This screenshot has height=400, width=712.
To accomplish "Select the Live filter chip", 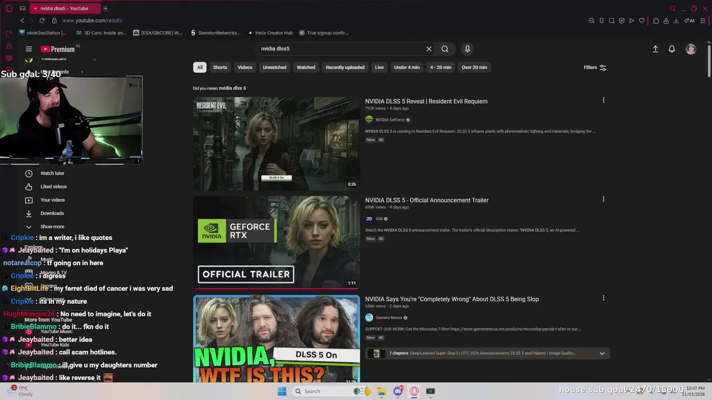I will (379, 67).
